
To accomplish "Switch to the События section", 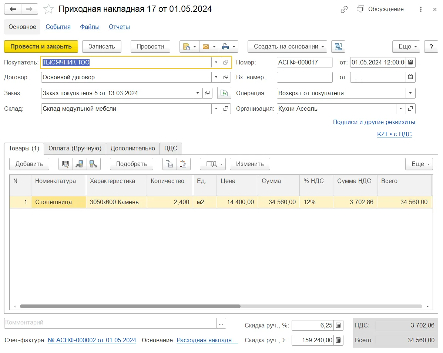I will coord(58,27).
